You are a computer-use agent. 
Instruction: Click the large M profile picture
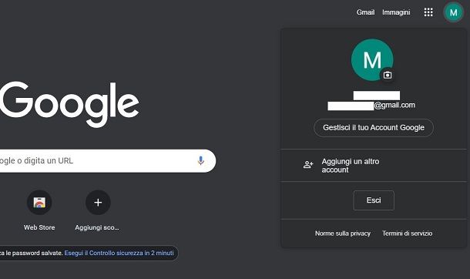click(x=372, y=60)
